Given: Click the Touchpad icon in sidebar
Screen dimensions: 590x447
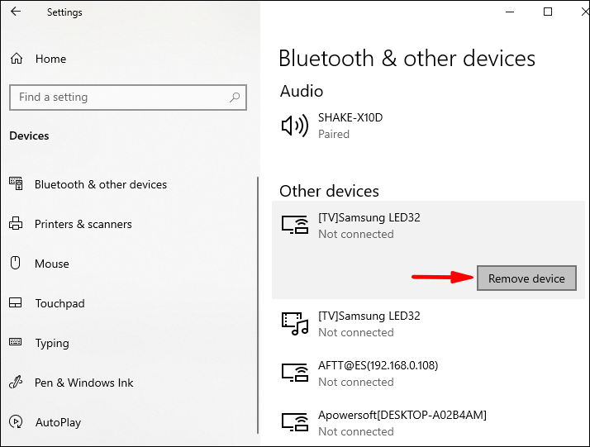Looking at the screenshot, I should pyautogui.click(x=16, y=303).
